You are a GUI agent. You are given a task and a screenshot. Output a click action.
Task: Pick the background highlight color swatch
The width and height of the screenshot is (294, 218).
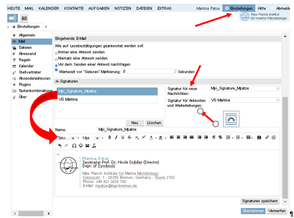(x=161, y=138)
